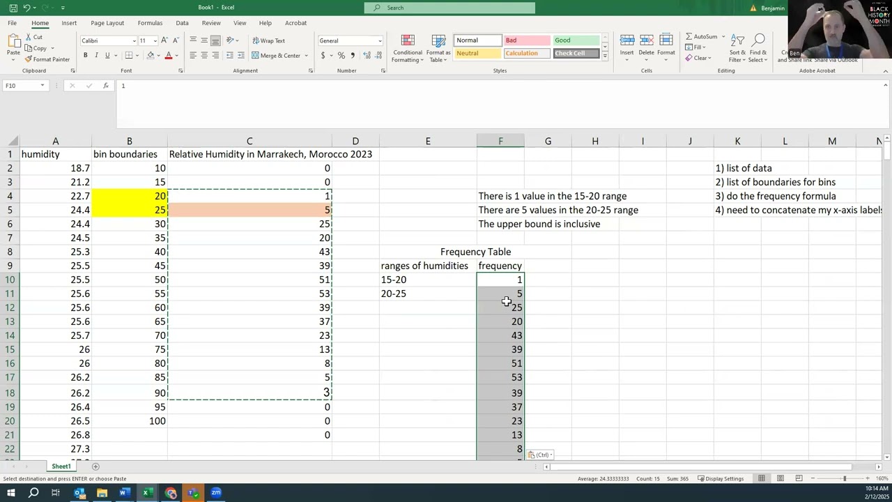The image size is (892, 502).
Task: Expand the cell styles gallery
Action: point(605,55)
